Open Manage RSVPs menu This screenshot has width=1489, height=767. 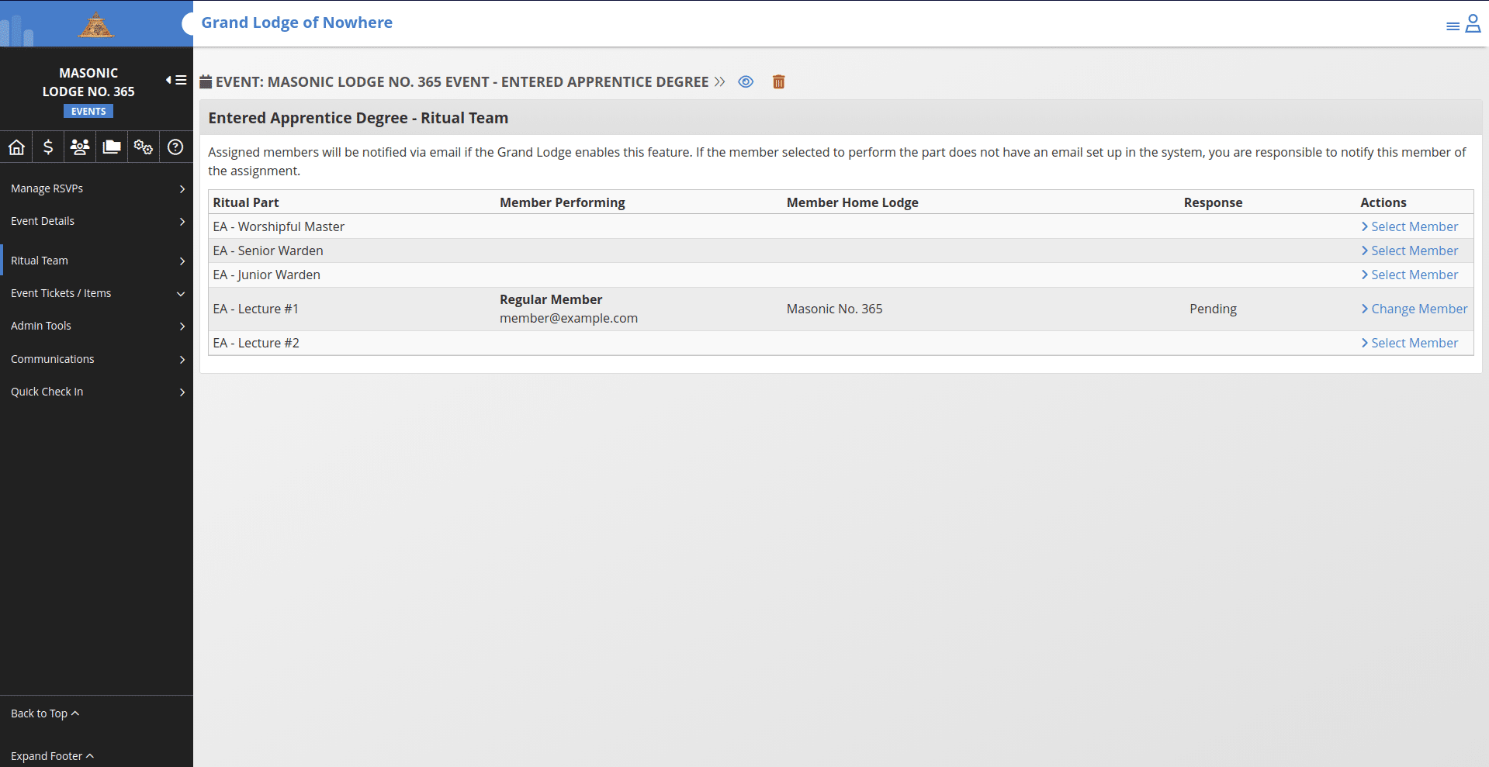(96, 188)
